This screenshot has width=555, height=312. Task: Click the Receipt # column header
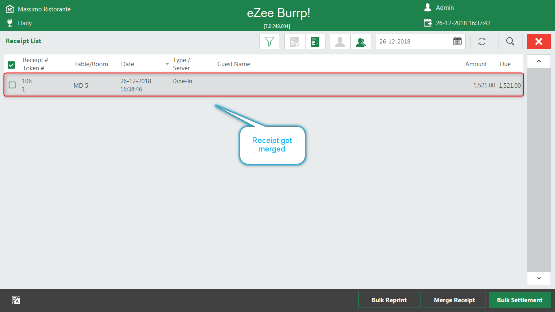[35, 60]
